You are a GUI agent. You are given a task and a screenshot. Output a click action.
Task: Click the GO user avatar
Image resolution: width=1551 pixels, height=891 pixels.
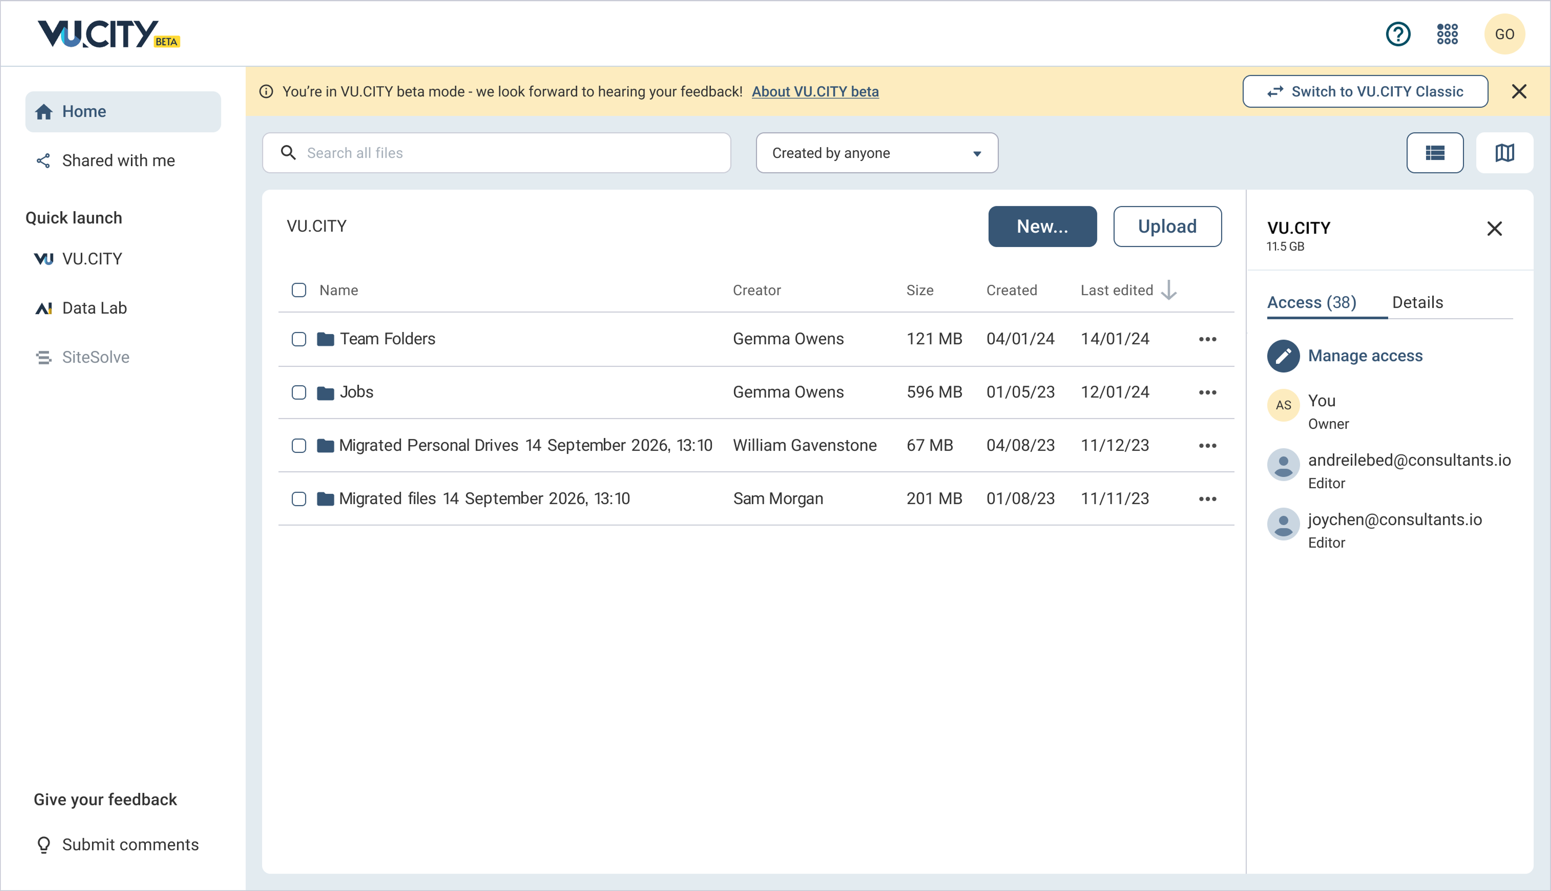click(1505, 34)
